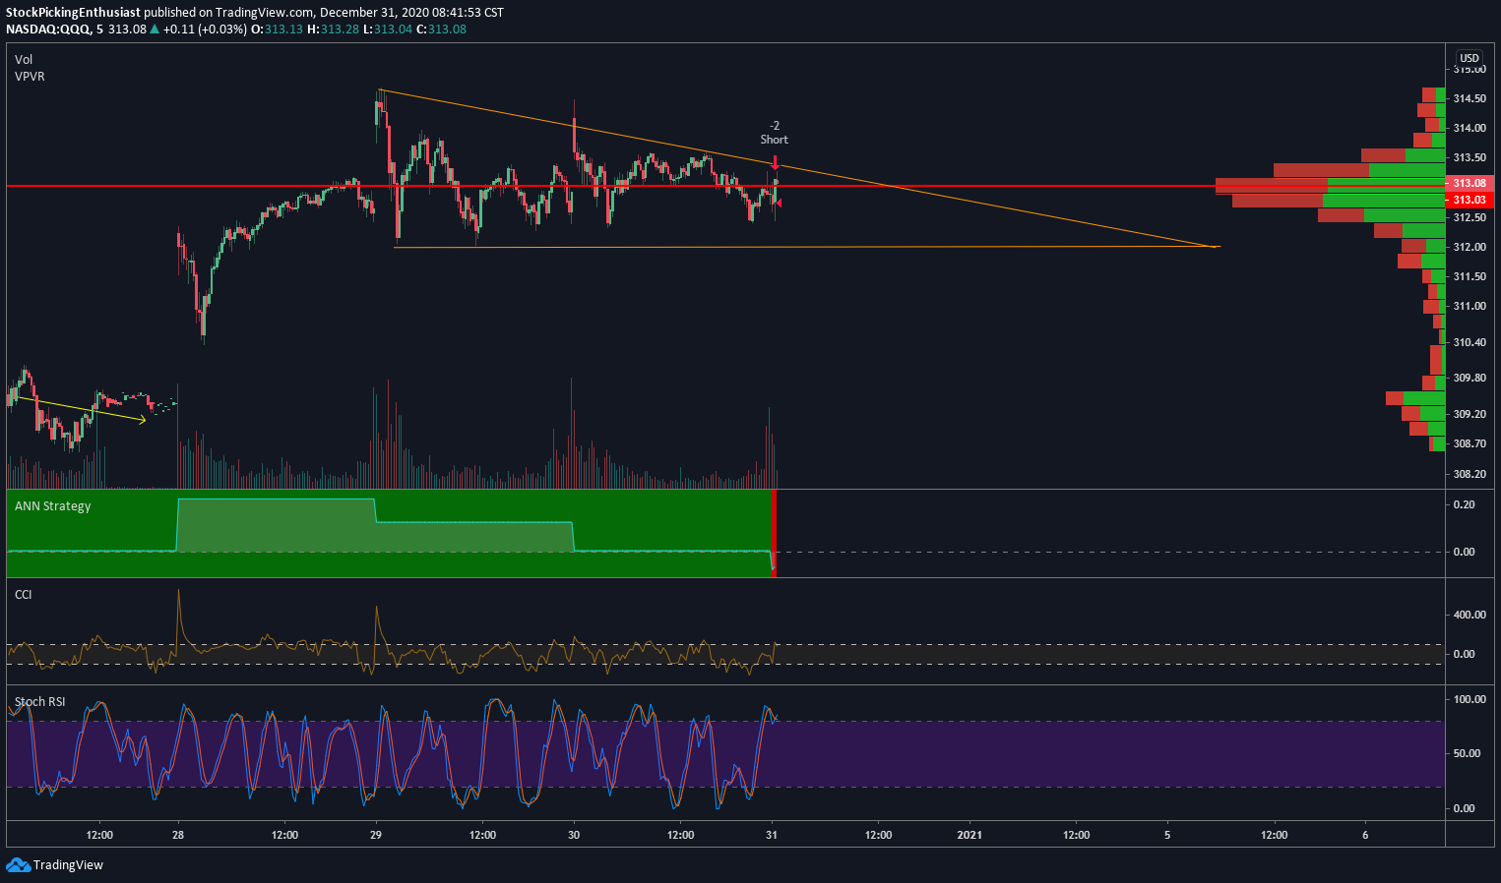The height and width of the screenshot is (883, 1501).
Task: Click the 311.50 price axis label
Action: [1470, 276]
